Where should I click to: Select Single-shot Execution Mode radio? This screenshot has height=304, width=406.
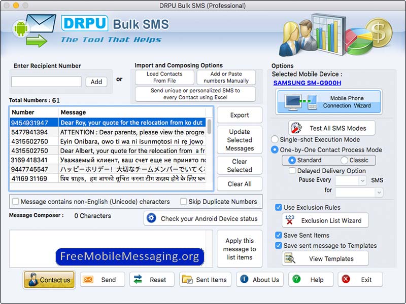click(275, 139)
